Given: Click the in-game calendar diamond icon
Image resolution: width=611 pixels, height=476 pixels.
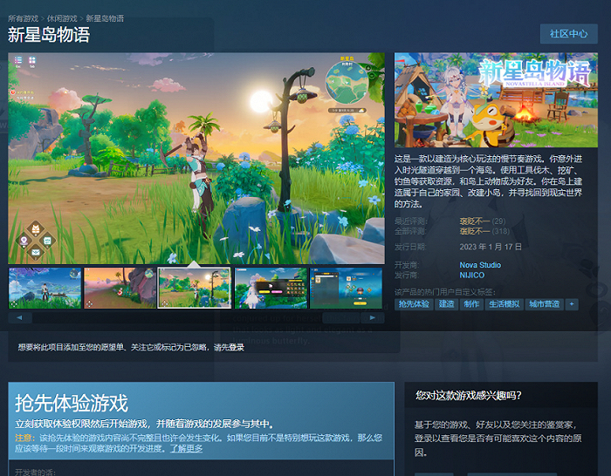Looking at the screenshot, I should (x=47, y=241).
